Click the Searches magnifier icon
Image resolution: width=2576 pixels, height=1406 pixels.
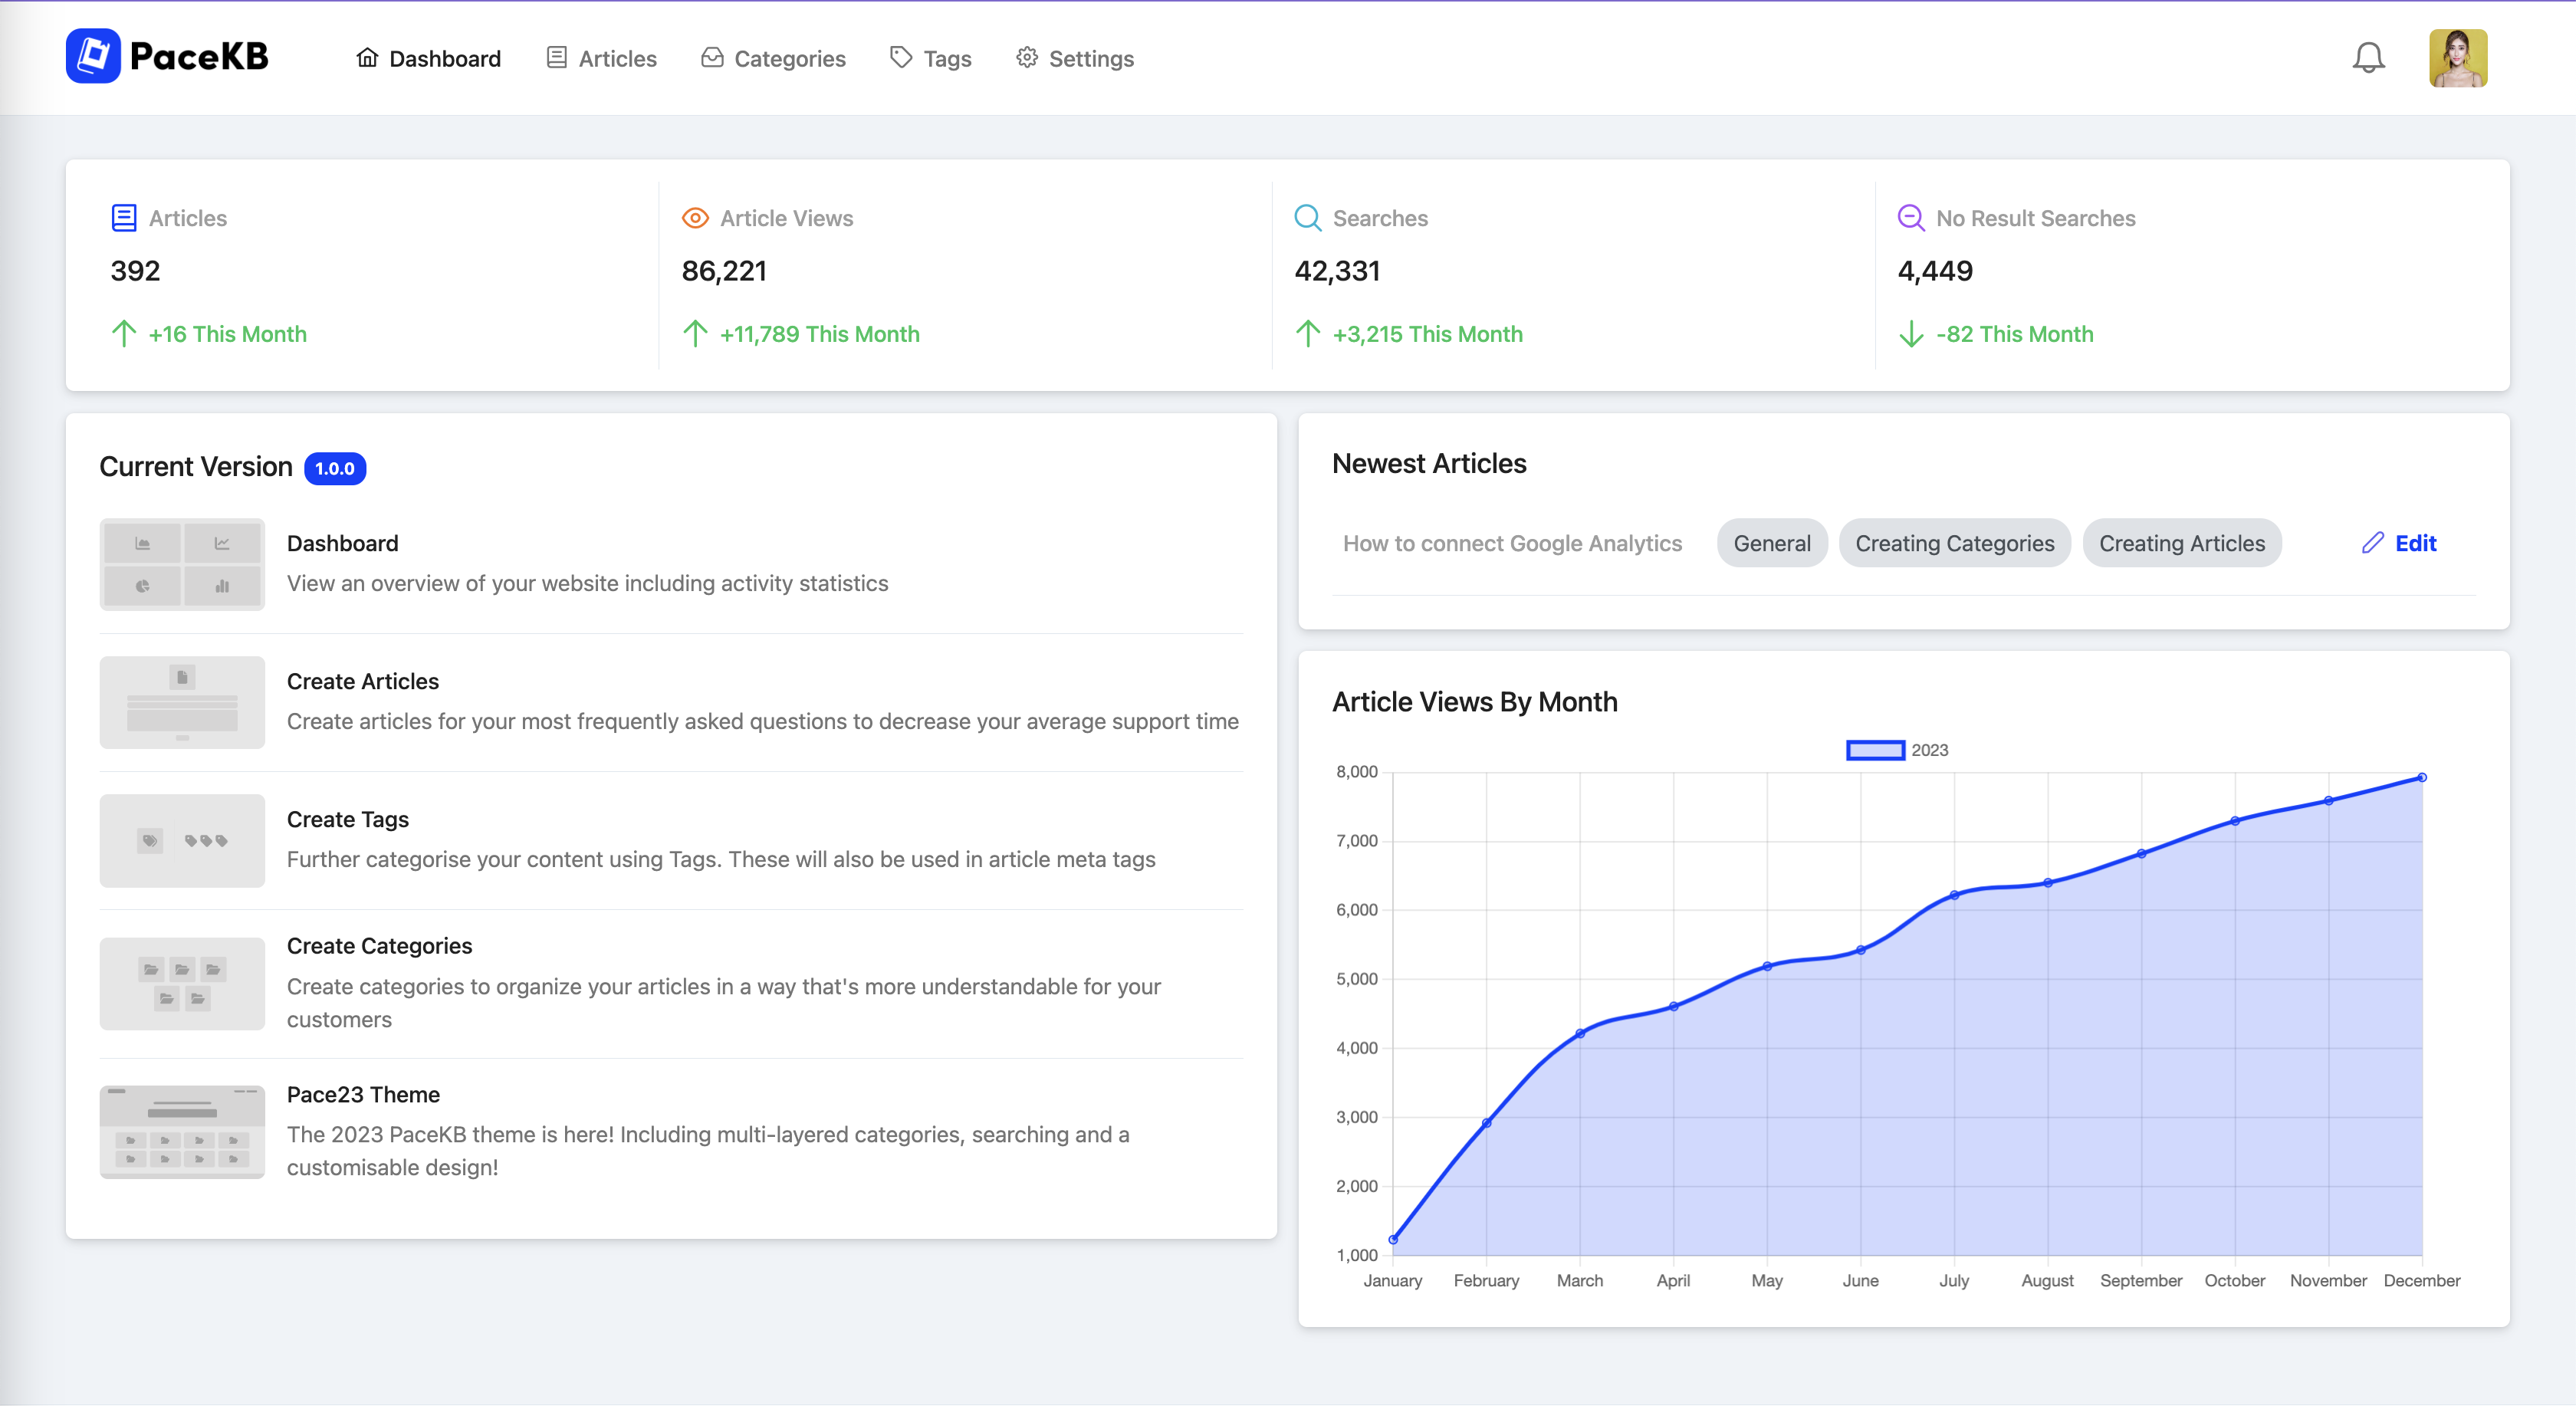[1307, 218]
